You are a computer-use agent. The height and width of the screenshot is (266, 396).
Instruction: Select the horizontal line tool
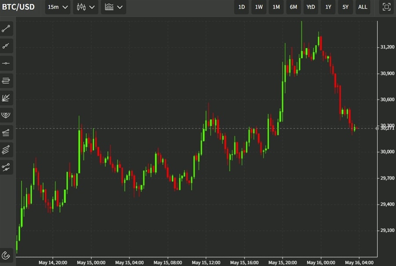pyautogui.click(x=6, y=63)
